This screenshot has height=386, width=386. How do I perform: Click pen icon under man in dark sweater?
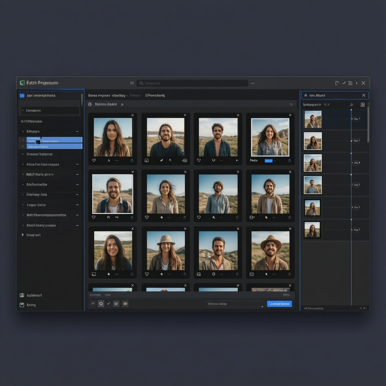tap(162, 160)
